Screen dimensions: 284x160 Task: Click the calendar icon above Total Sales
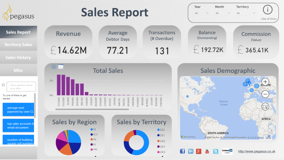(61, 67)
